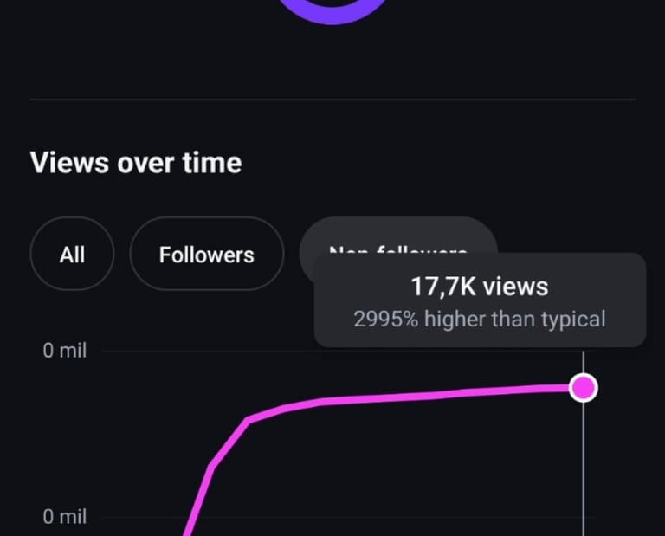
Task: Click the "2995% higher than typical" label
Action: (x=479, y=319)
